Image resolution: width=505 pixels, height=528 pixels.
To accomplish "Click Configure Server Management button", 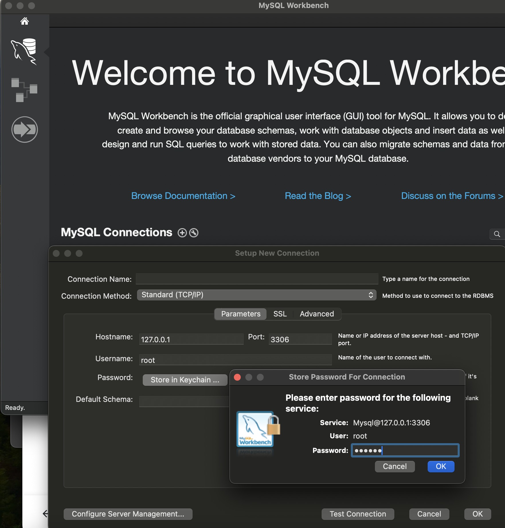I will (128, 514).
